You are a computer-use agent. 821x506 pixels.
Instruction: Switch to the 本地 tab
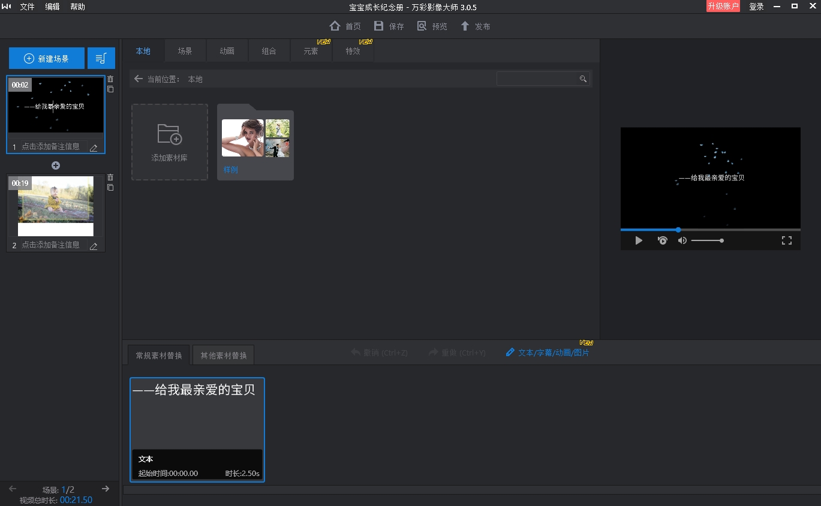[x=143, y=51]
